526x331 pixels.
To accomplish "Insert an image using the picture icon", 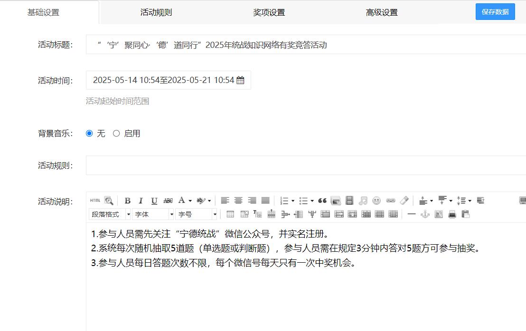I will point(336,201).
